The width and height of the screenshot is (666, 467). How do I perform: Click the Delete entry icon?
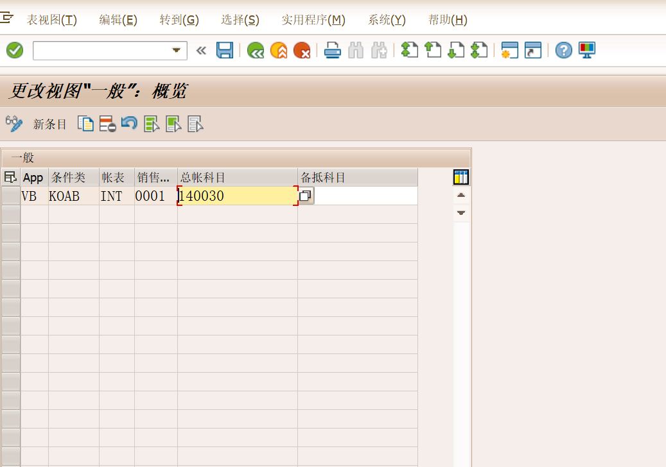pos(107,124)
